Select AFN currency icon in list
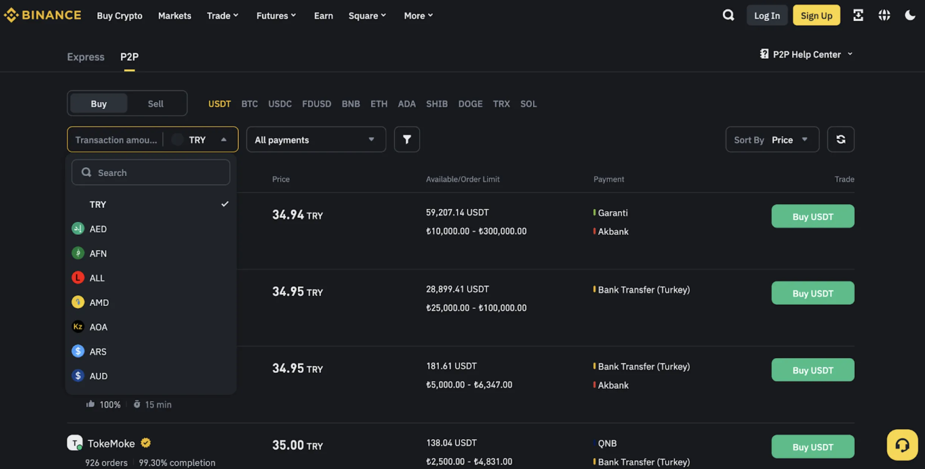Screen dimensions: 925x469 click(x=78, y=253)
